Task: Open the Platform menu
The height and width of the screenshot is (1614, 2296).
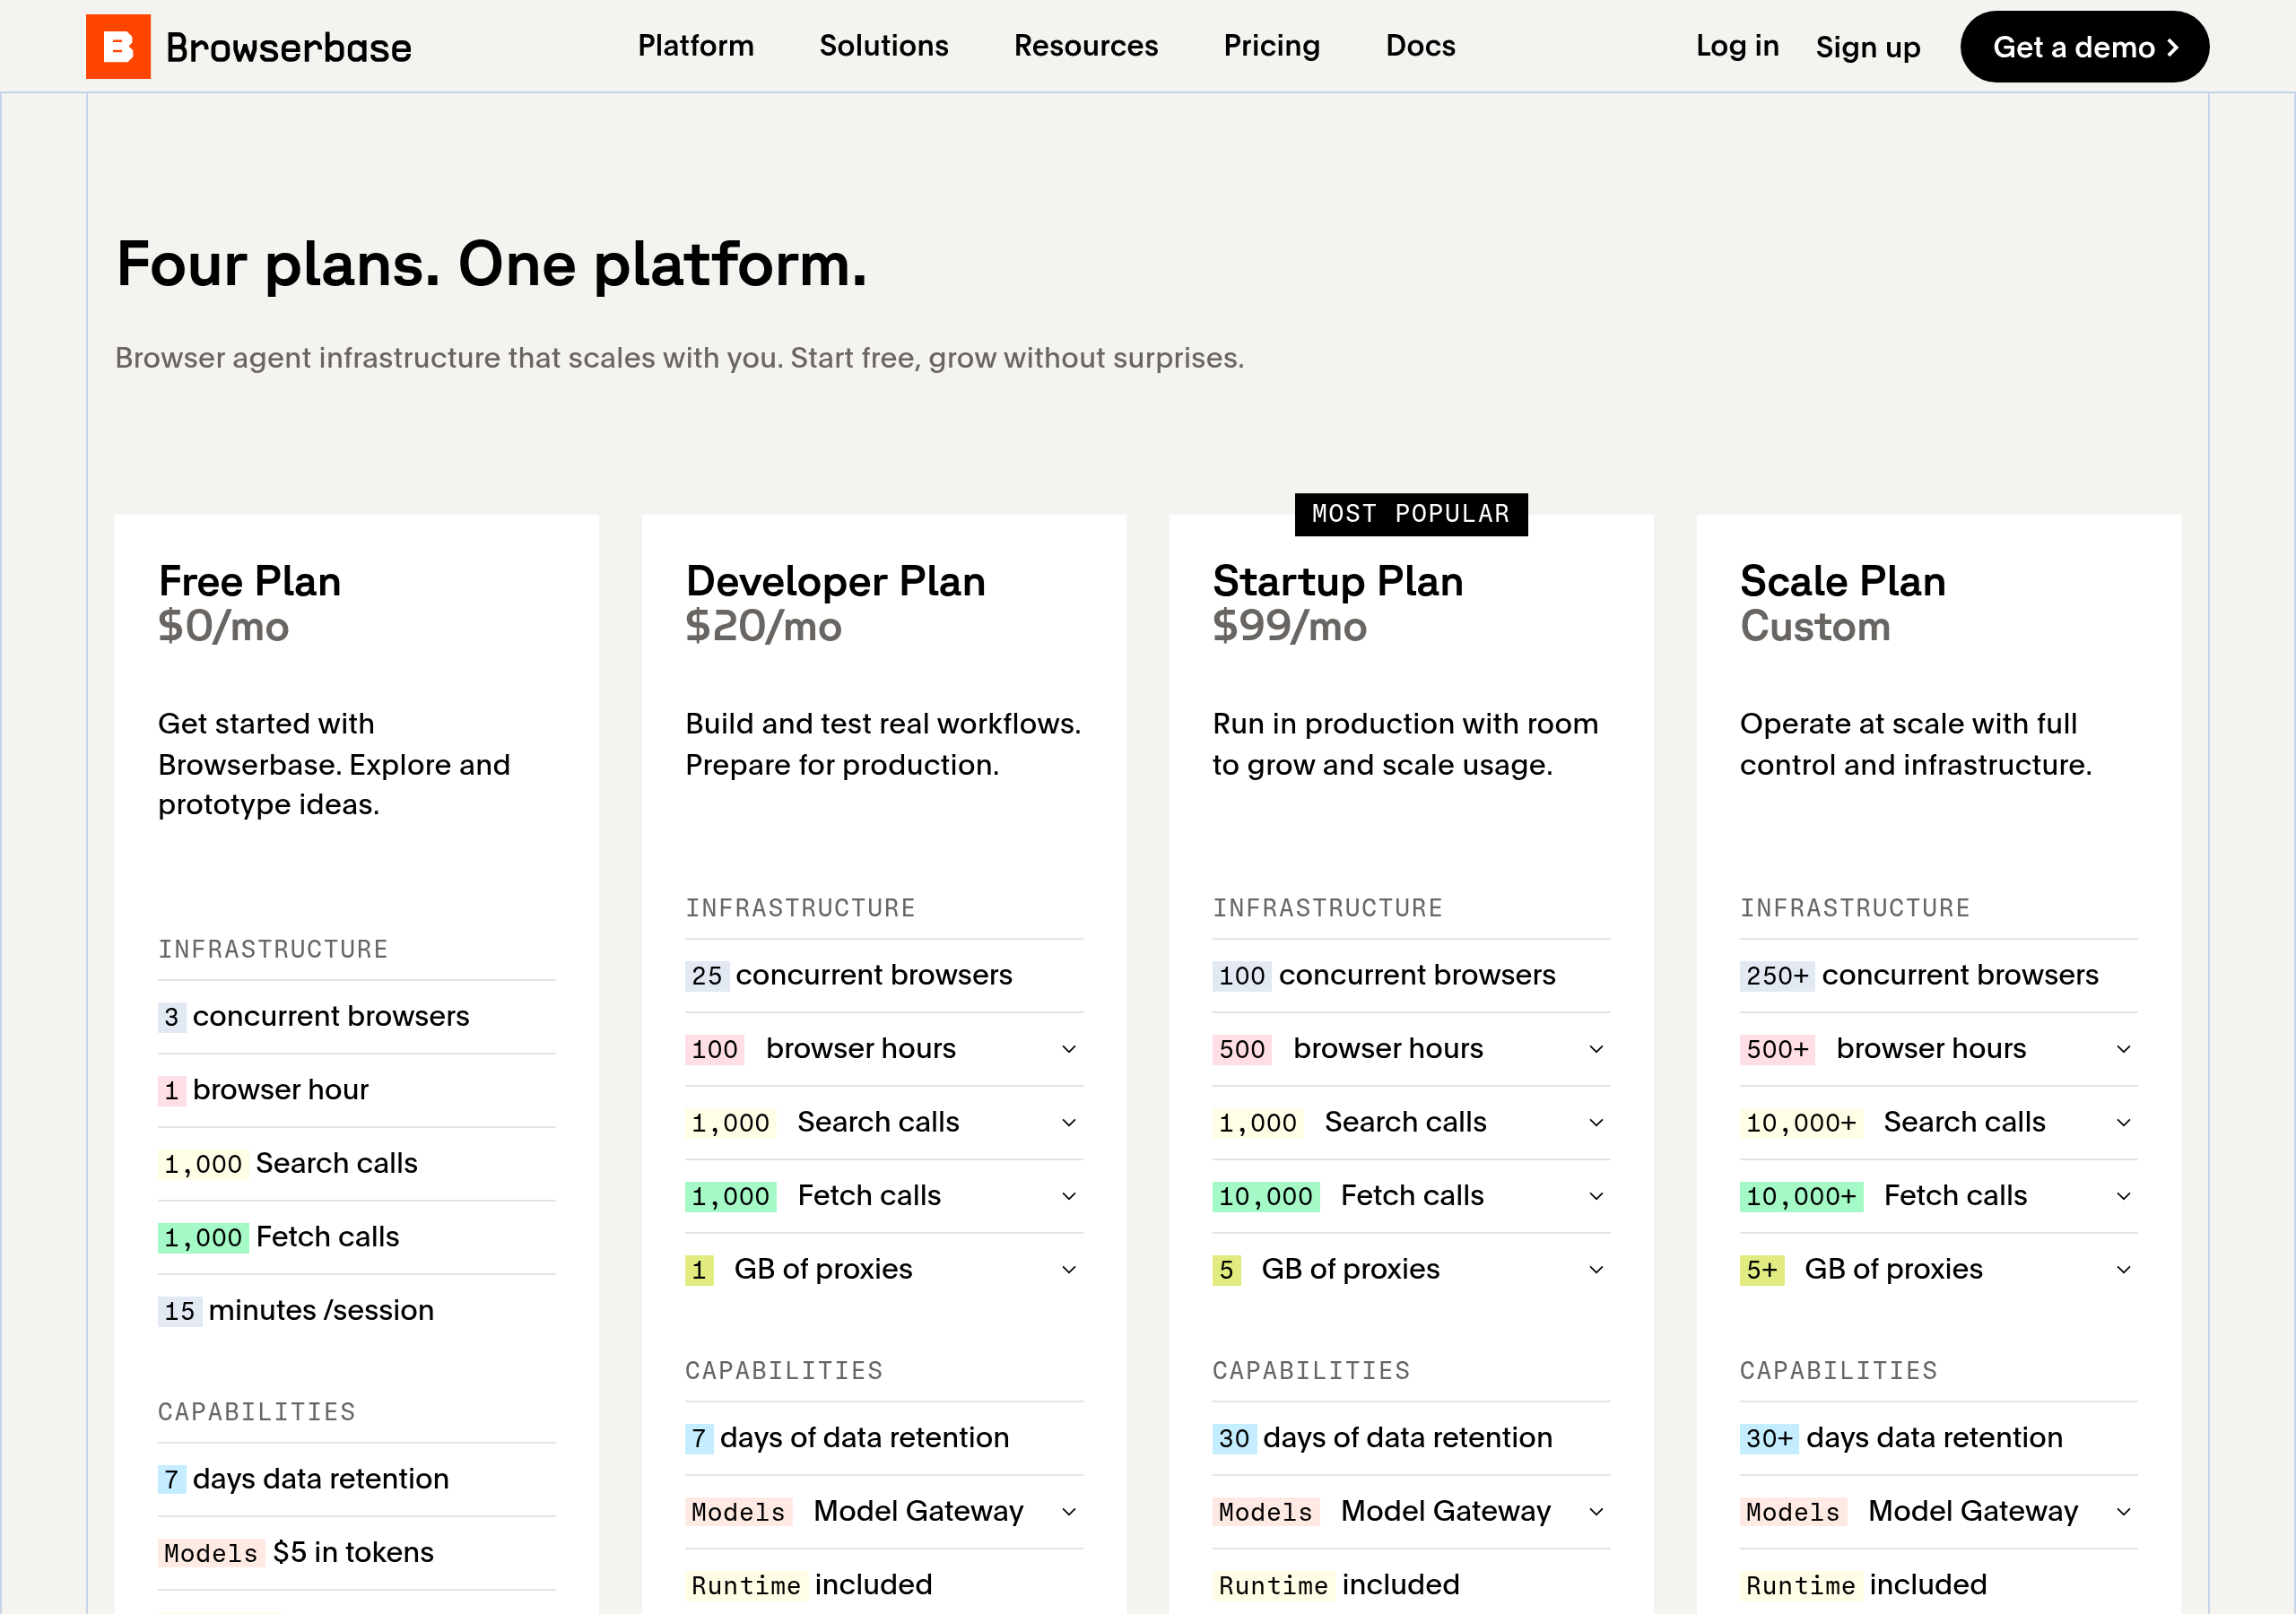Action: tap(696, 46)
